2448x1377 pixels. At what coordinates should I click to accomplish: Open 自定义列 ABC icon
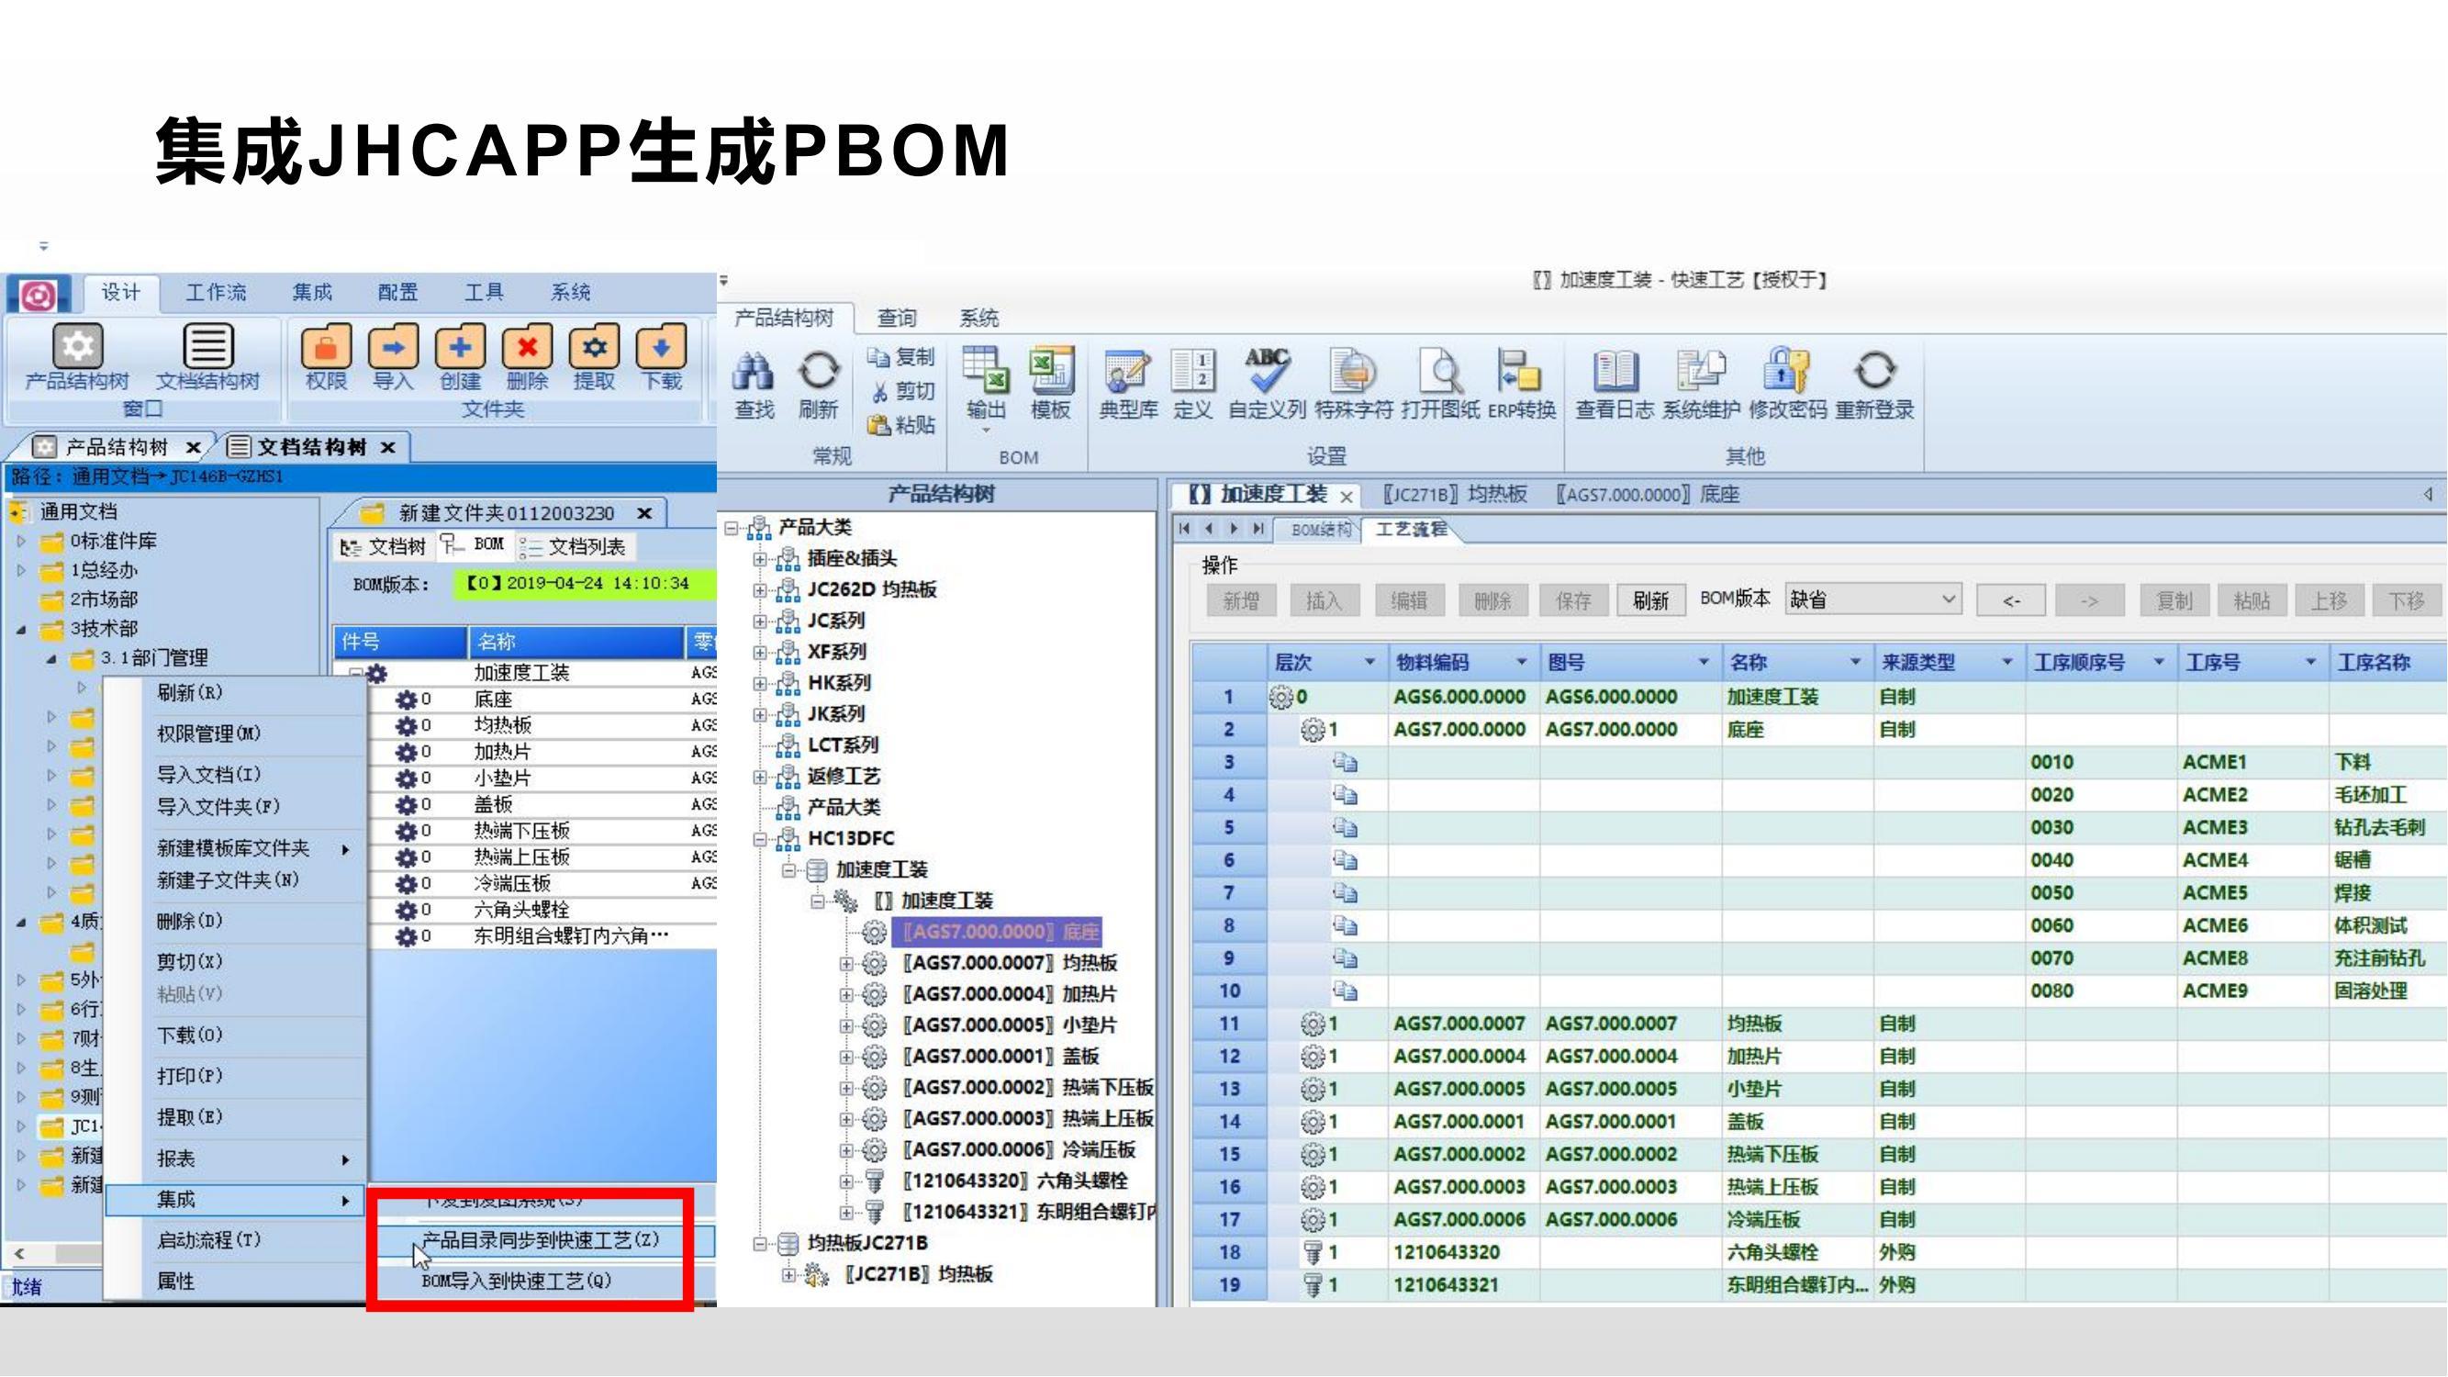(1267, 385)
